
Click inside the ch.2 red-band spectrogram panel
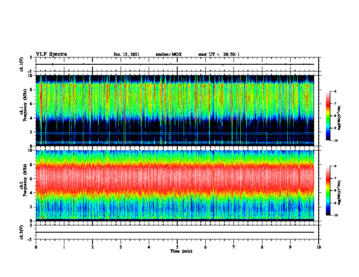click(x=175, y=186)
